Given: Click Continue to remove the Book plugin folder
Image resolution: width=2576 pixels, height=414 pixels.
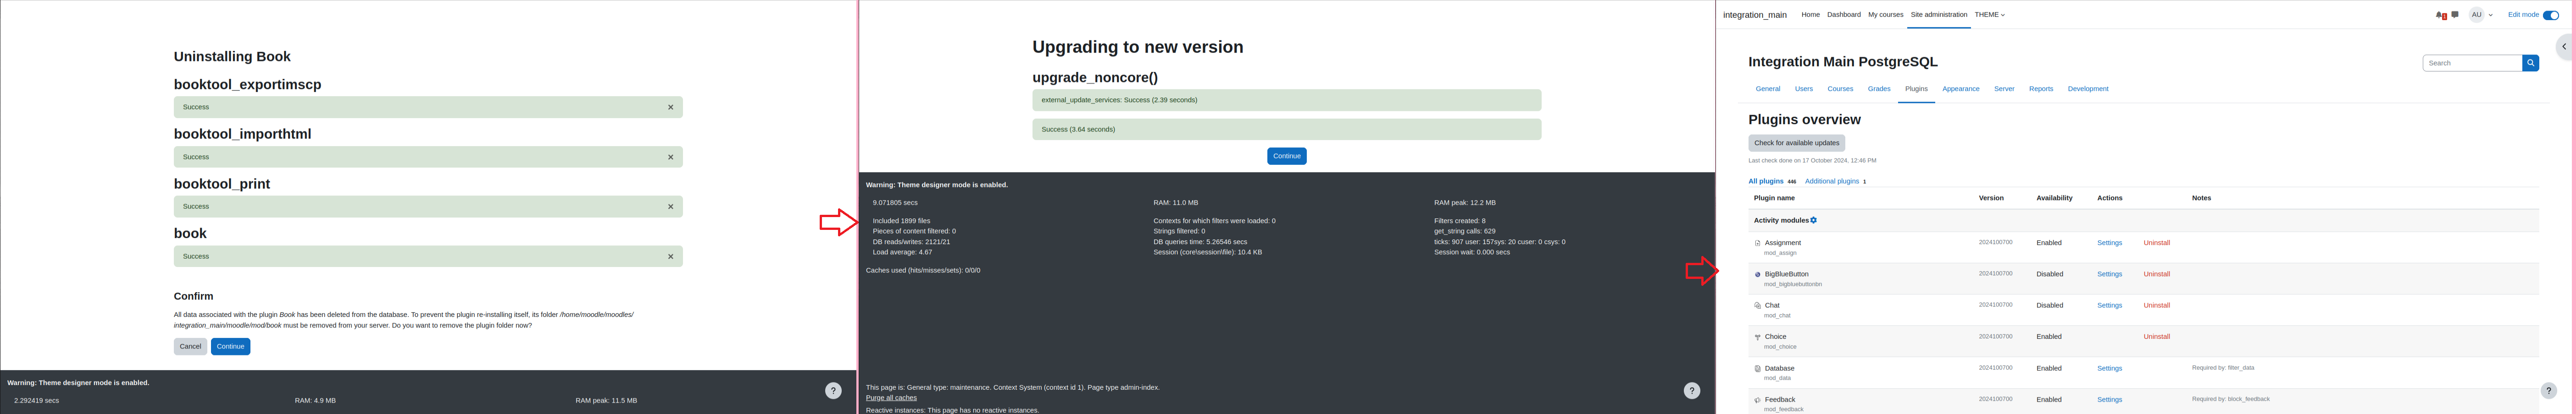Looking at the screenshot, I should [x=230, y=346].
